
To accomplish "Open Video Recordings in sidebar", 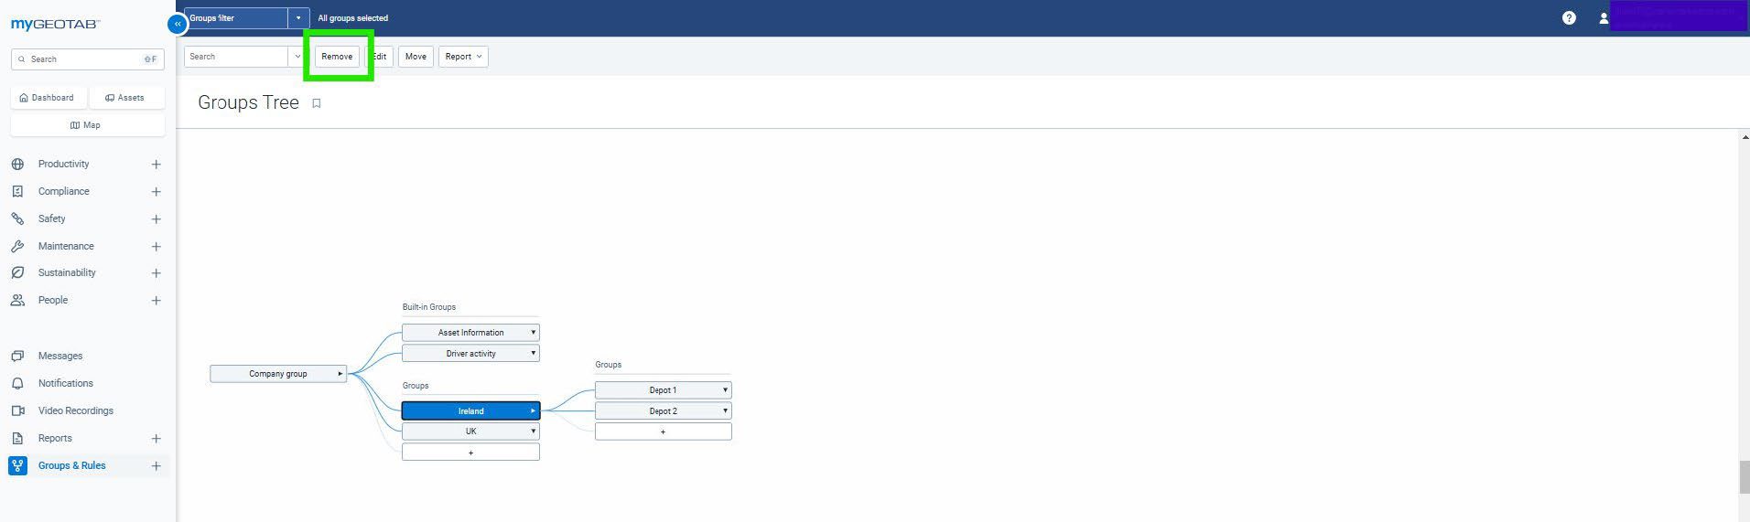I will pos(75,410).
